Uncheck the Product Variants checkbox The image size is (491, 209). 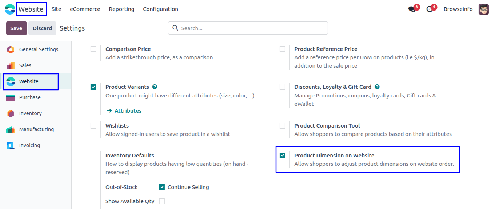click(x=93, y=87)
